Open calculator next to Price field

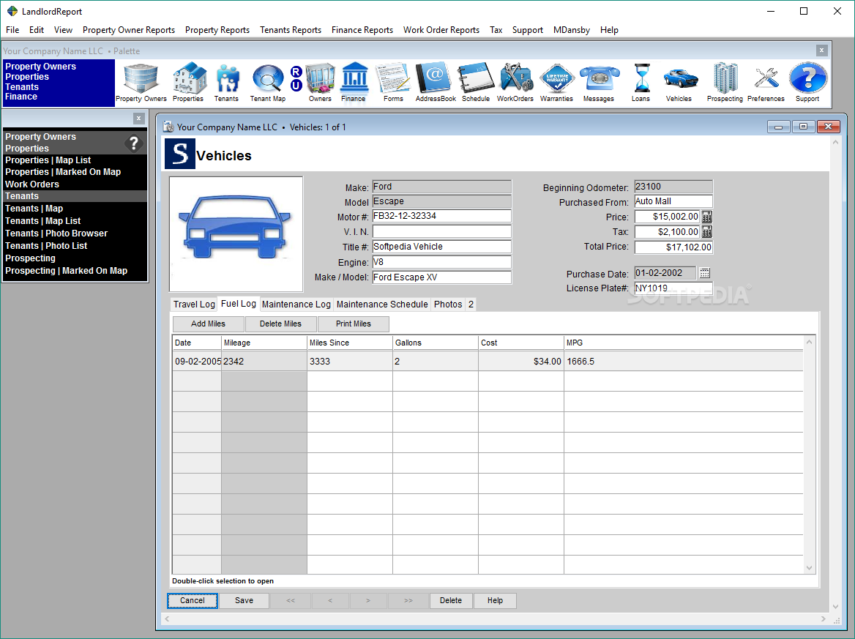(x=706, y=217)
